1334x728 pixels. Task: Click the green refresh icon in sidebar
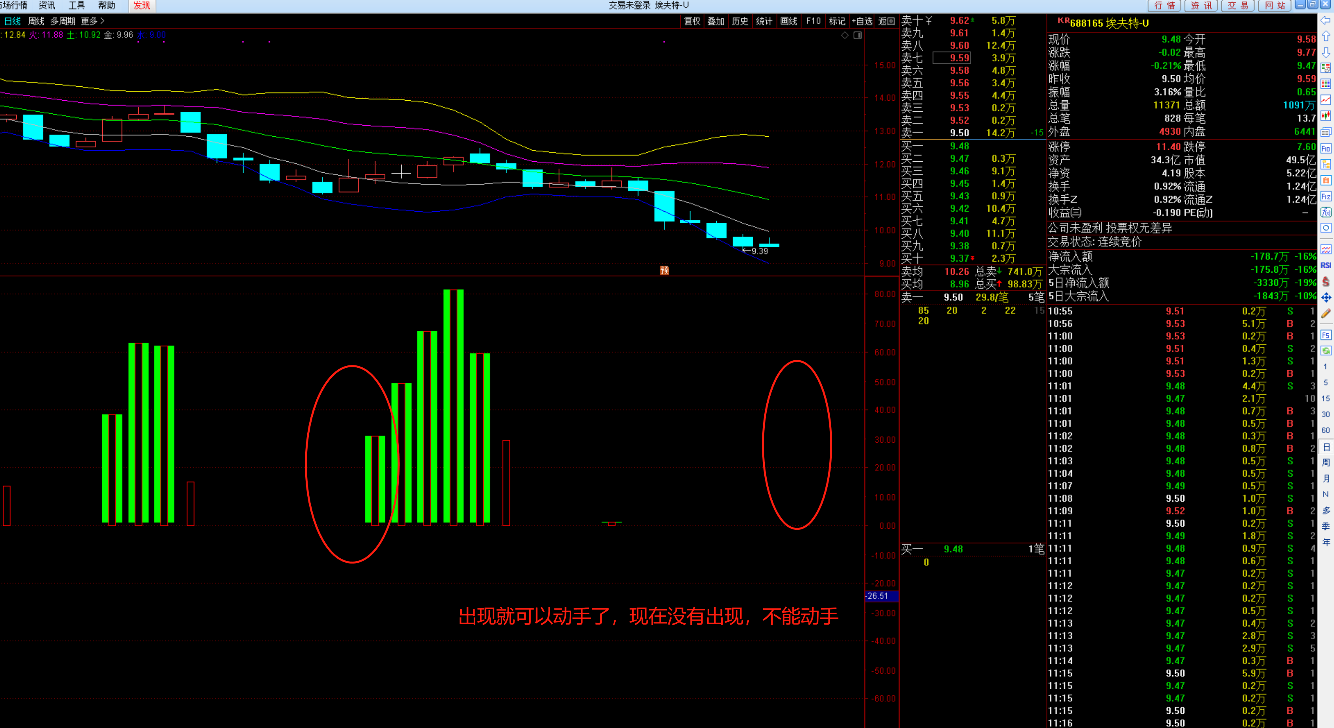[1326, 351]
